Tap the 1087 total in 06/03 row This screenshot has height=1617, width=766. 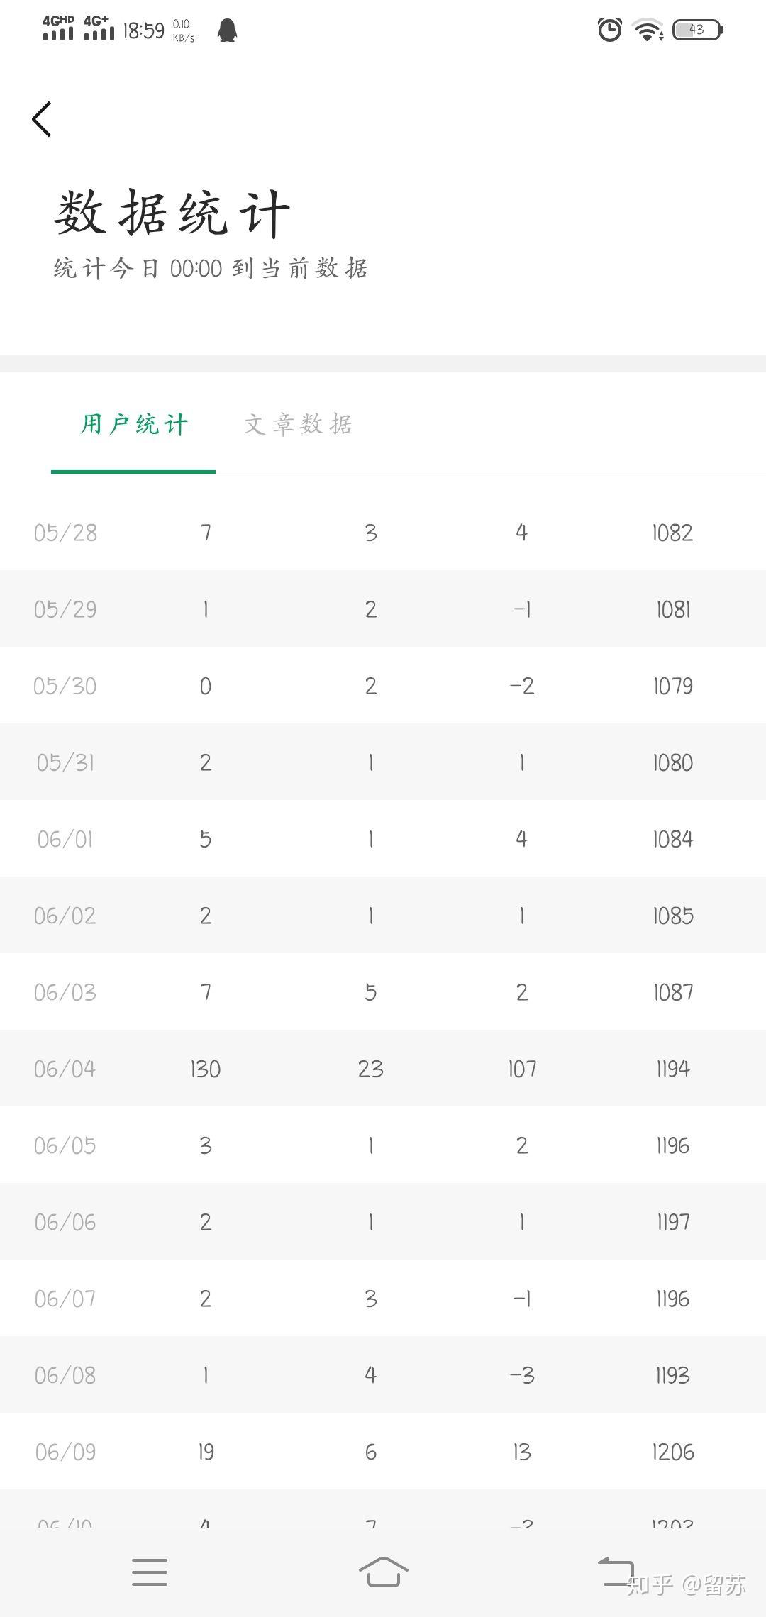(x=672, y=992)
